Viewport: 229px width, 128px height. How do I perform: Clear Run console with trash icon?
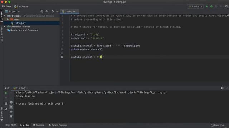pyautogui.click(x=11, y=116)
